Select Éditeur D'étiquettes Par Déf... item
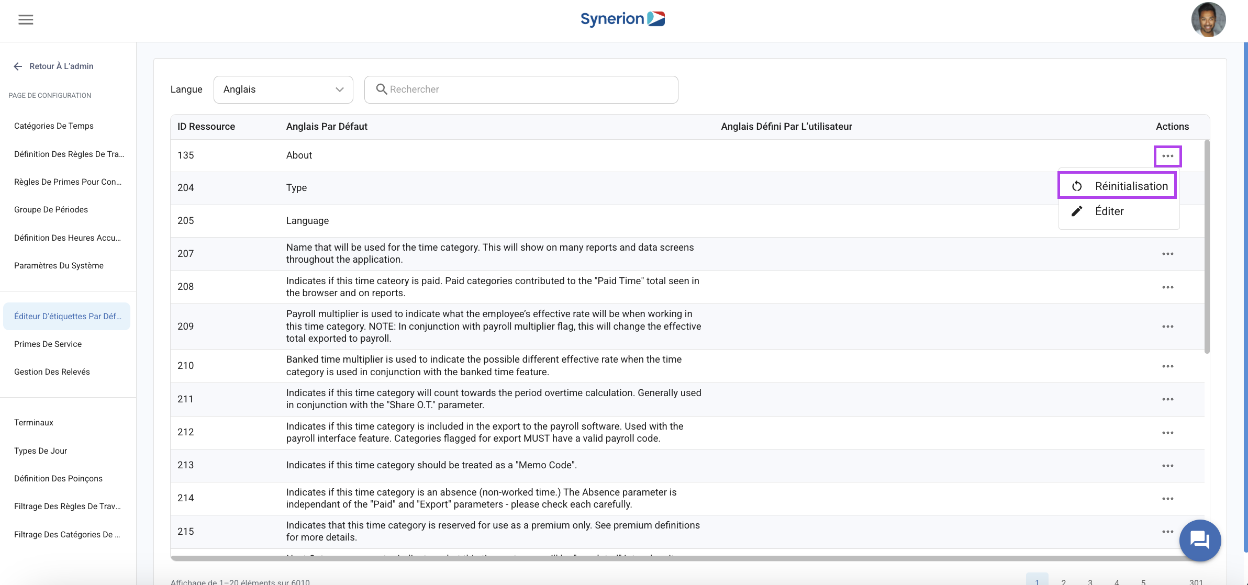This screenshot has height=585, width=1248. coord(67,317)
